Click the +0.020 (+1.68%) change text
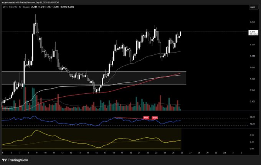The height and width of the screenshot is (165, 261). pyautogui.click(x=67, y=7)
